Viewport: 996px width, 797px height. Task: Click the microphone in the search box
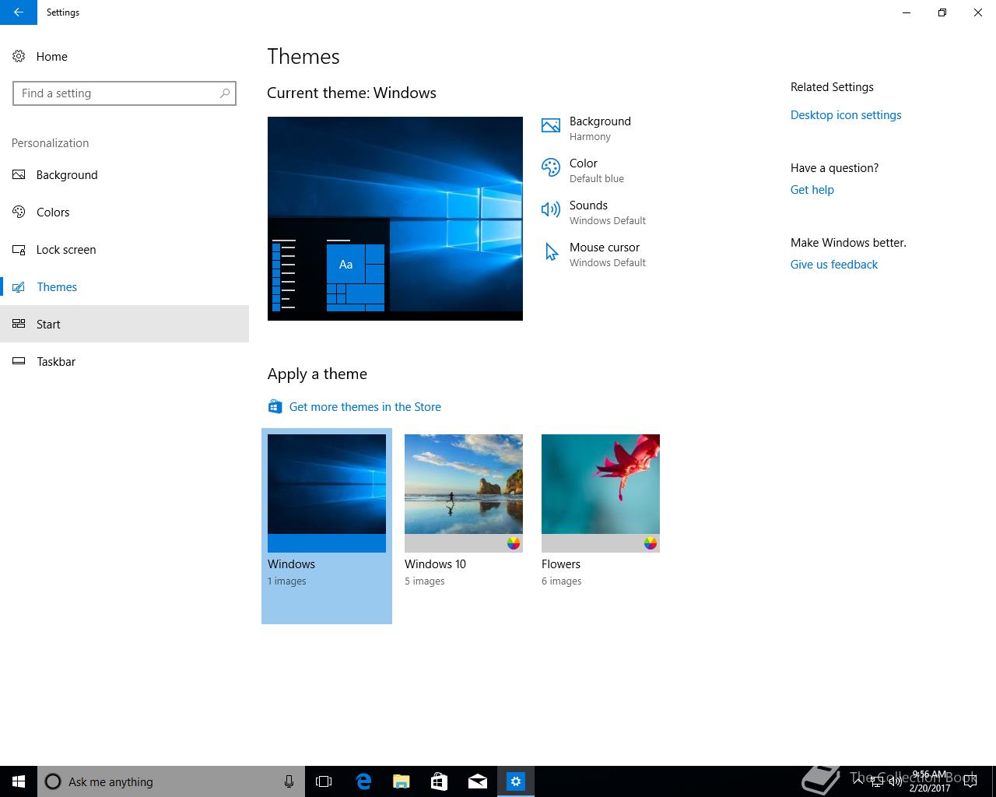(x=289, y=781)
